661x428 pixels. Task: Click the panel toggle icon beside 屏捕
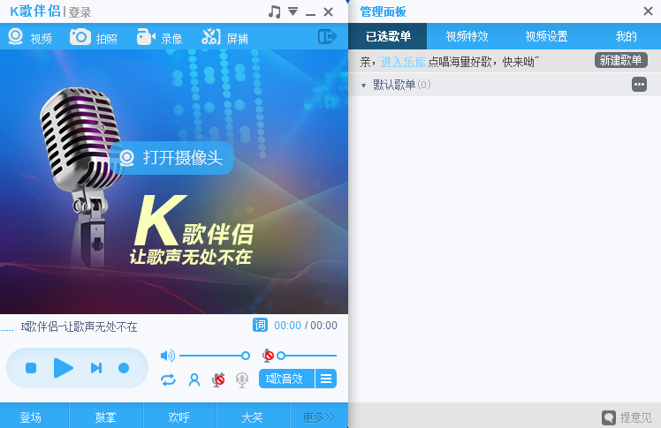[x=327, y=36]
